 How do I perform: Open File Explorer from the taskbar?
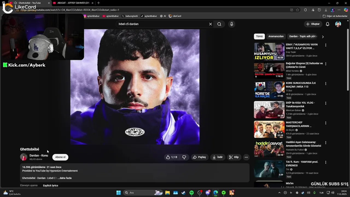pyautogui.click(x=167, y=193)
